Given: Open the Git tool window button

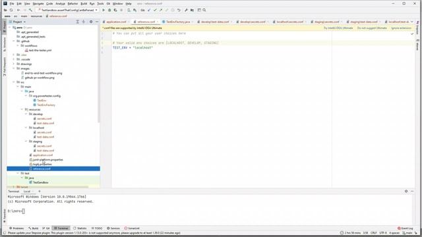Looking at the screenshot, I should click(46, 228).
